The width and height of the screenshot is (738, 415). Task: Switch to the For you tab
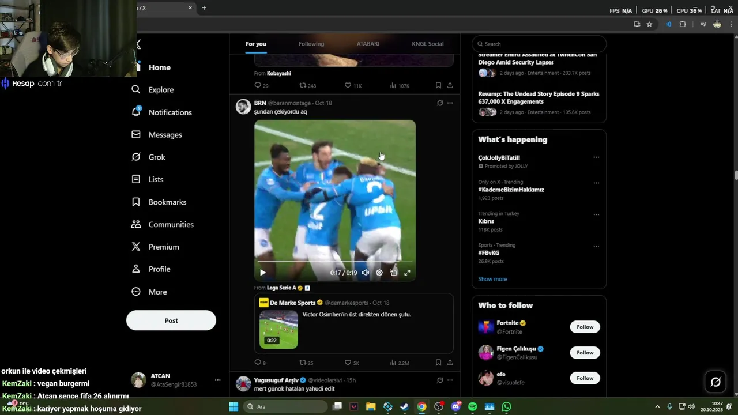256,44
